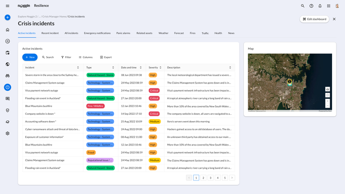
Task: Open the apps grid icon
Action: (329, 6)
